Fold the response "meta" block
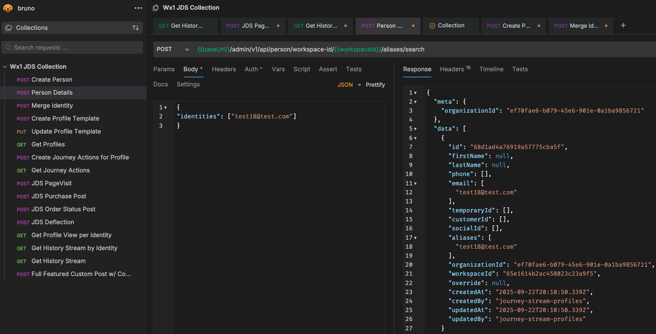 (x=415, y=102)
